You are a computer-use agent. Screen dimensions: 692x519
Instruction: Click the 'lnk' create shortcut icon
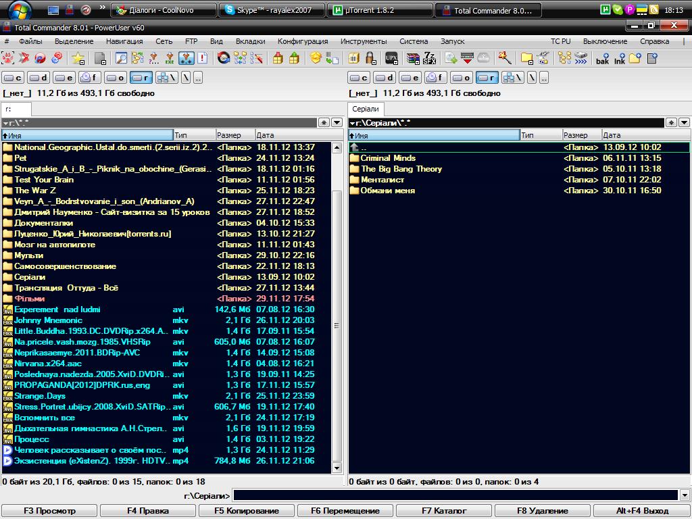pos(619,58)
